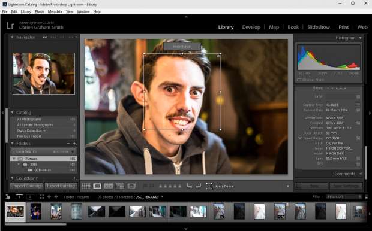Activate second monitor display button
372x231 pixels.
pyautogui.click(x=30, y=197)
